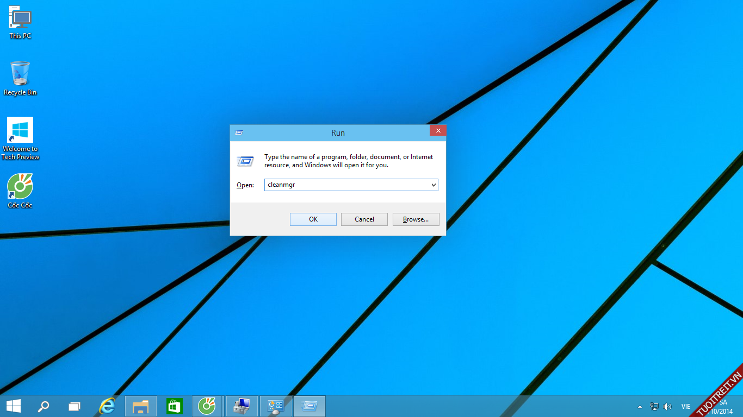Open the Start menu
This screenshot has height=417, width=743.
pyautogui.click(x=14, y=406)
